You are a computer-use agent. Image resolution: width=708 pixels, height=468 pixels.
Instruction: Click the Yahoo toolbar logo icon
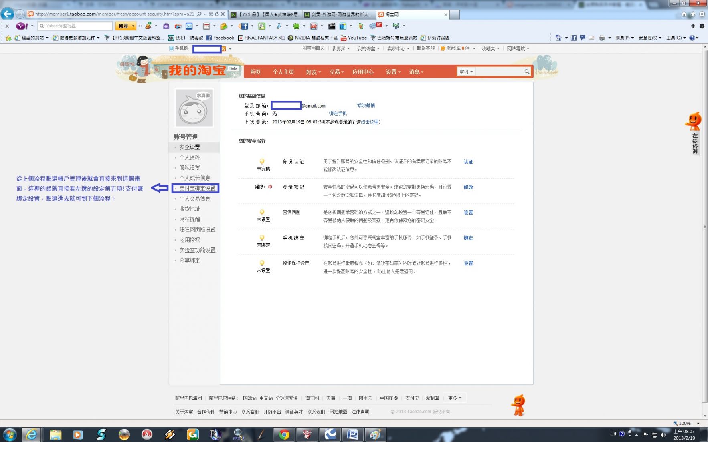[x=21, y=26]
